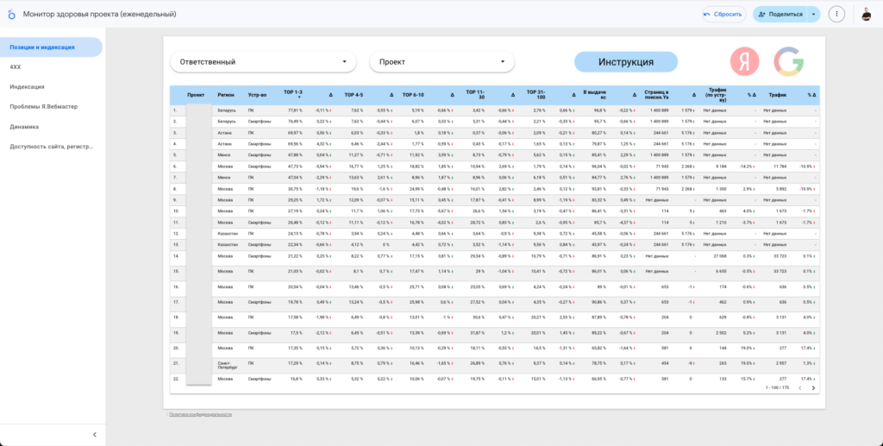This screenshot has height=446, width=883.
Task: Go to next table page arrow
Action: point(812,388)
